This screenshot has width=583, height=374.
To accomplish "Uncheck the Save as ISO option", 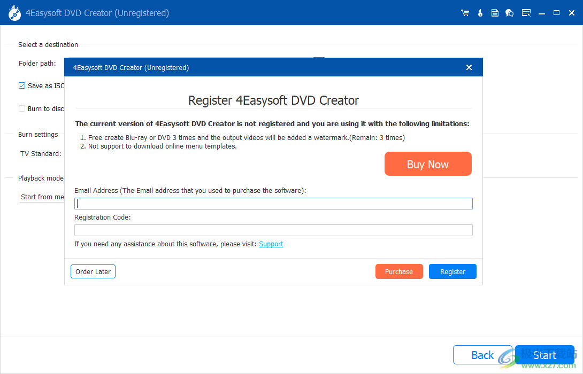I will click(22, 85).
